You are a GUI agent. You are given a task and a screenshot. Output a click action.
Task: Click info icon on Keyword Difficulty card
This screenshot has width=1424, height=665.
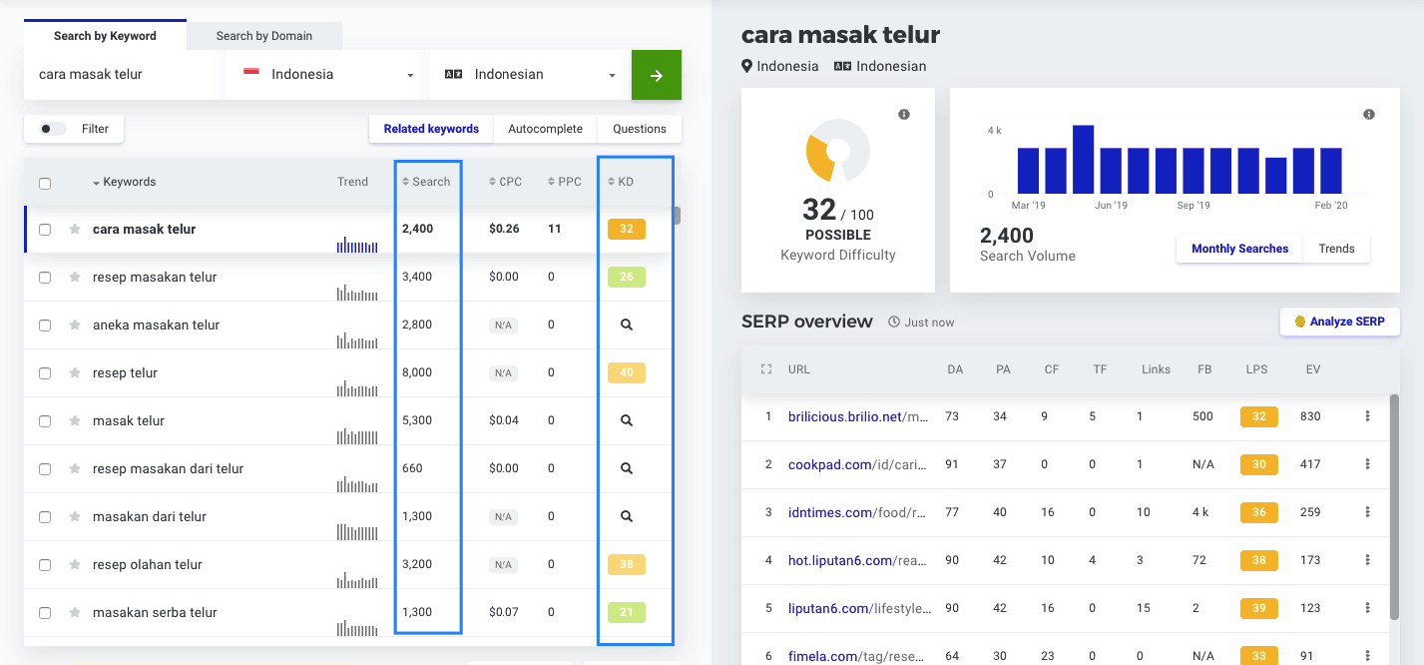(x=904, y=115)
